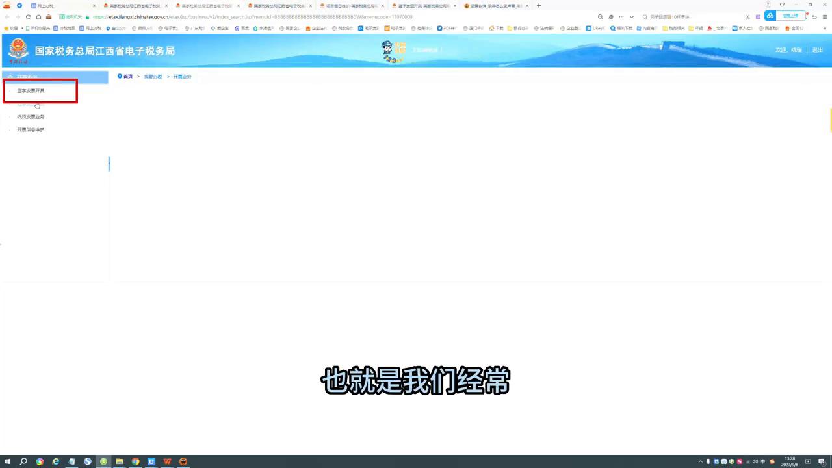
Task: Select the 网上办税 browser tab
Action: tap(45, 6)
